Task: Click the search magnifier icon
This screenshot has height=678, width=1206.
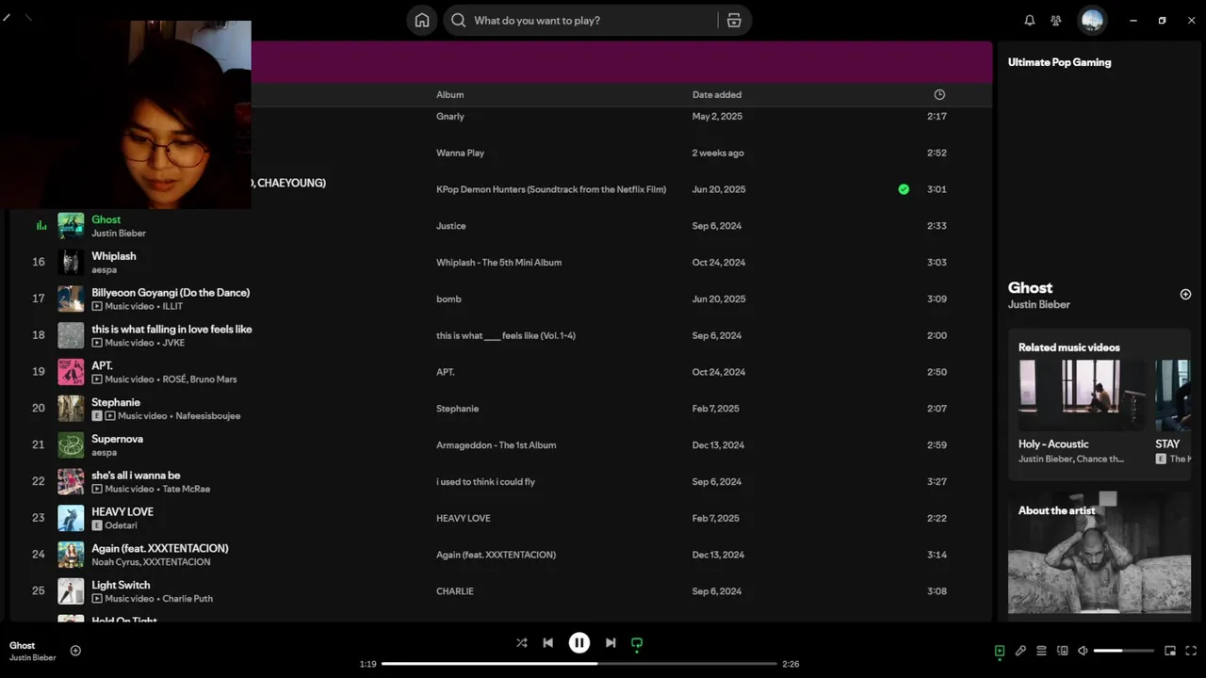Action: (x=459, y=21)
